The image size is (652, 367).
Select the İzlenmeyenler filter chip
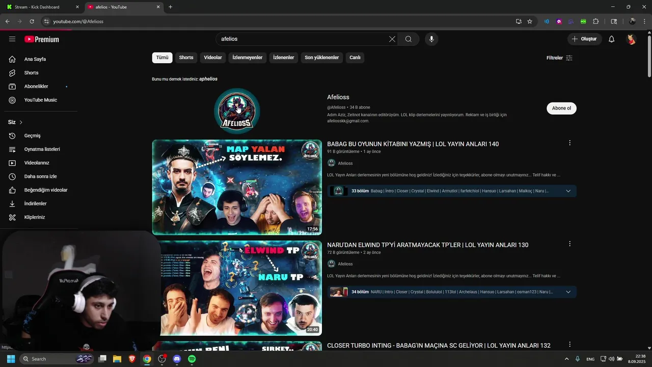(x=247, y=58)
